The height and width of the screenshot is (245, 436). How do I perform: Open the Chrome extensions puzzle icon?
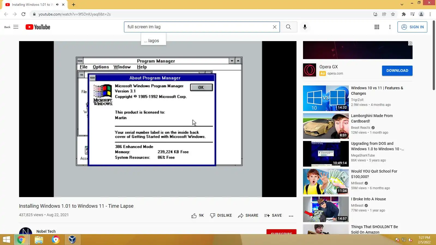(x=404, y=14)
